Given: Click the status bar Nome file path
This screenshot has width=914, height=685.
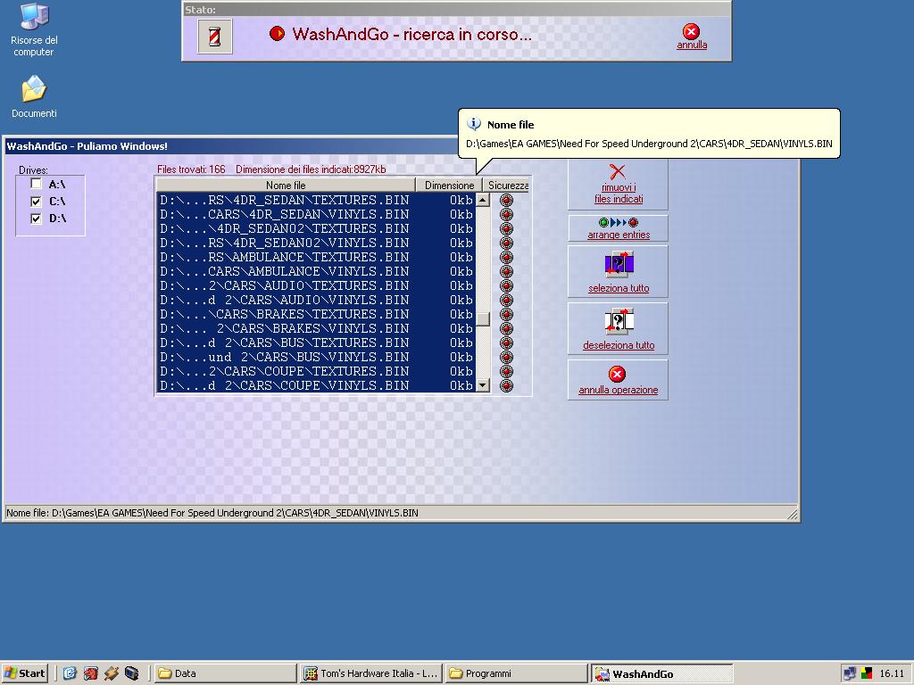Looking at the screenshot, I should point(212,513).
